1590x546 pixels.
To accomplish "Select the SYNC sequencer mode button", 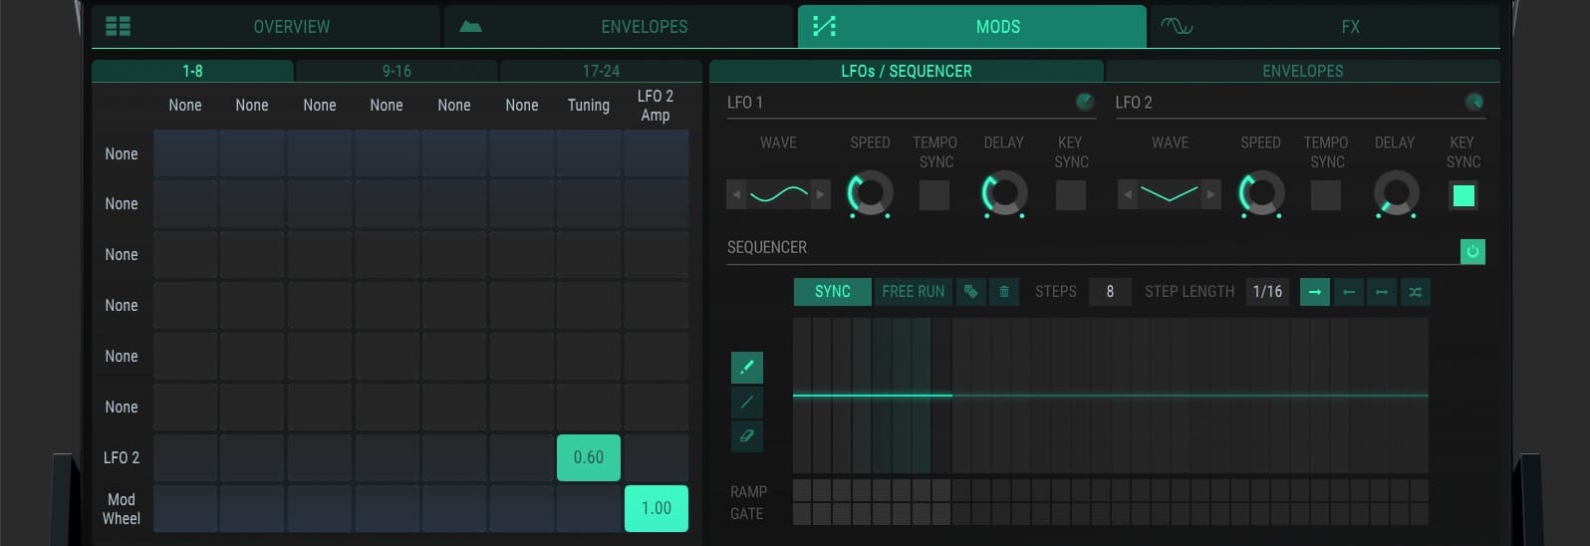I will pyautogui.click(x=833, y=291).
